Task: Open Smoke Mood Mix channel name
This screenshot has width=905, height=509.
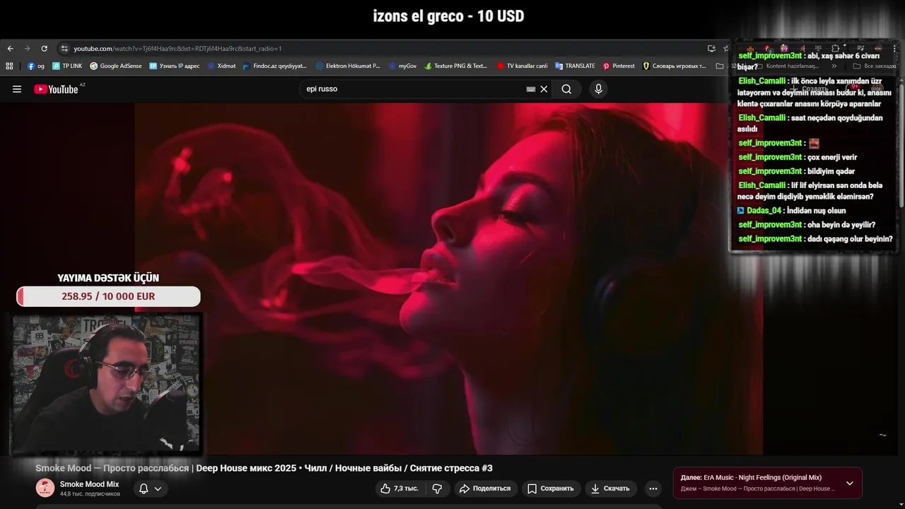Action: [89, 484]
